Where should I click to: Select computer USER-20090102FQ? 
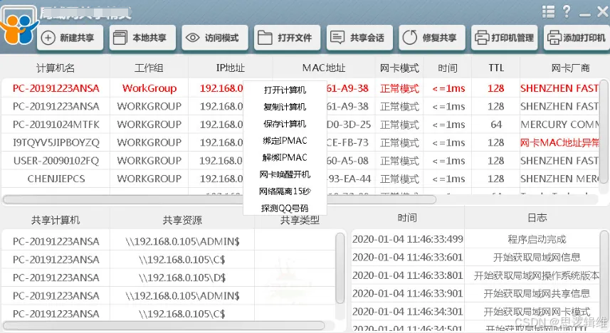pyautogui.click(x=56, y=161)
